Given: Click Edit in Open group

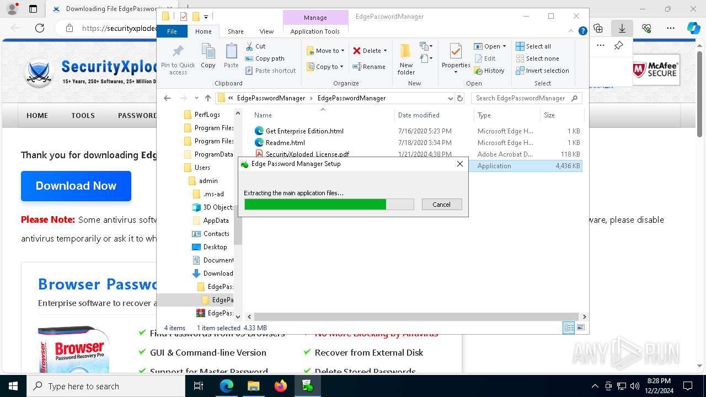Looking at the screenshot, I should 484,58.
